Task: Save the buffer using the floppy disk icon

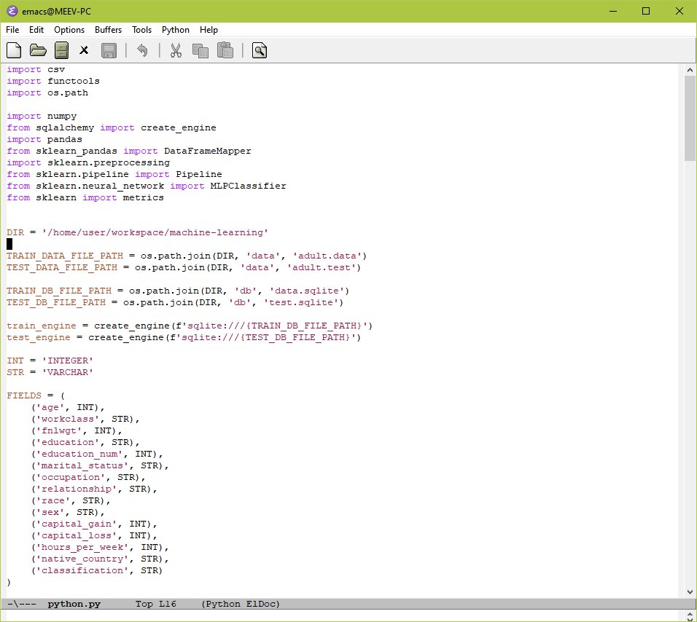Action: click(x=109, y=50)
